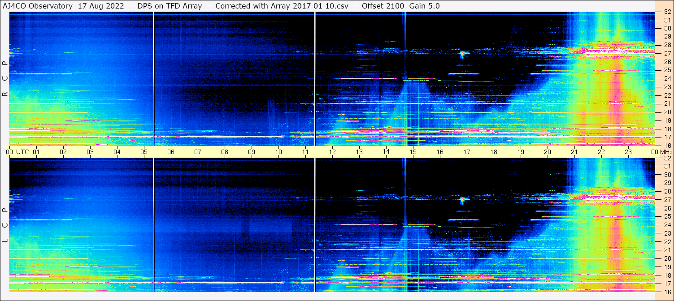674x301 pixels.
Task: Click the "Gain 5.0" header value
Action: click(425, 6)
